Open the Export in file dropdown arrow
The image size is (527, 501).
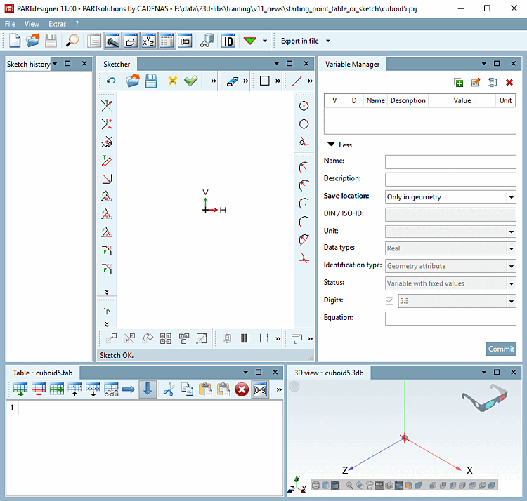tap(327, 41)
